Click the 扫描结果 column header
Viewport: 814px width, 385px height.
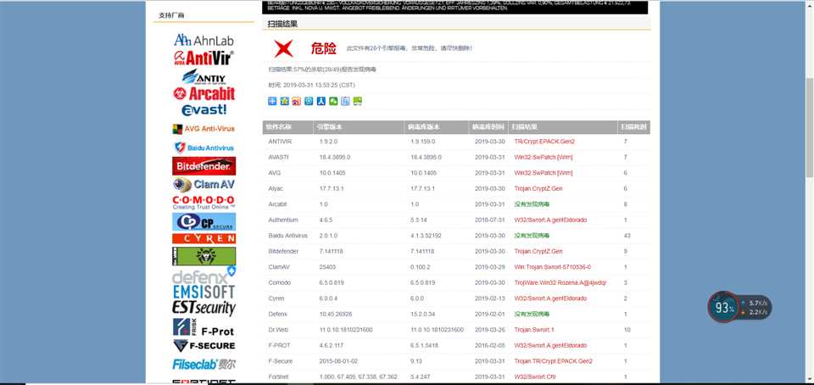point(563,127)
